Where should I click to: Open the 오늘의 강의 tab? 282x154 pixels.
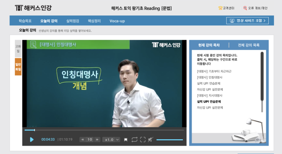49,21
